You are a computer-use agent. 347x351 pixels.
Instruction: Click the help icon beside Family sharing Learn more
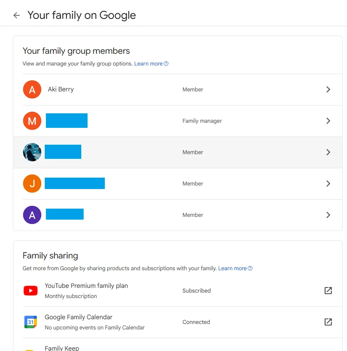click(250, 268)
